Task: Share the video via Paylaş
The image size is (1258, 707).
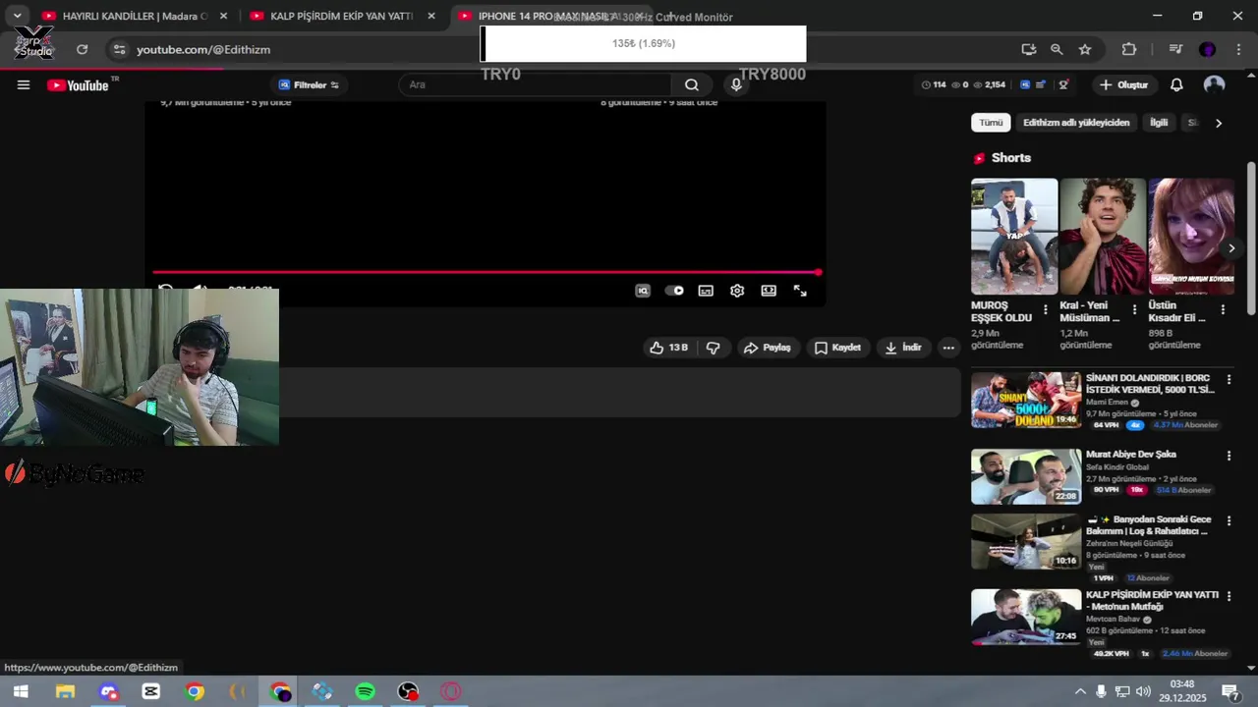Action: [x=768, y=348]
